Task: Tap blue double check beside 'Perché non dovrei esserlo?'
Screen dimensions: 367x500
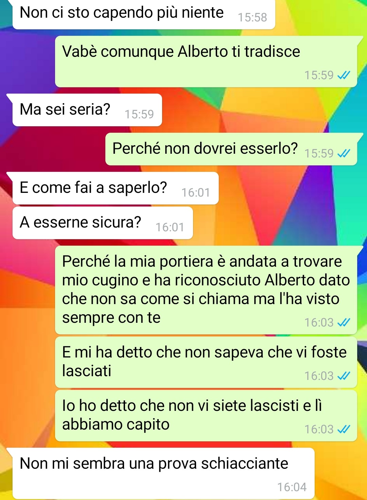Action: [x=344, y=153]
